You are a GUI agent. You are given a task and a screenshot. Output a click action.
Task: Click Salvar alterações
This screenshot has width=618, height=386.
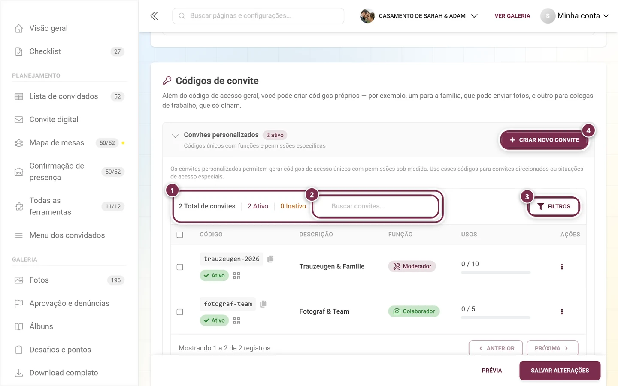[560, 371]
